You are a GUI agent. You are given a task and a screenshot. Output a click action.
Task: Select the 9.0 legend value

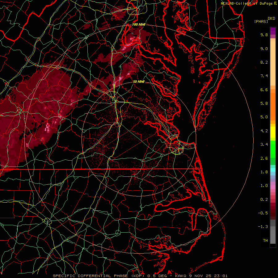click(264, 48)
